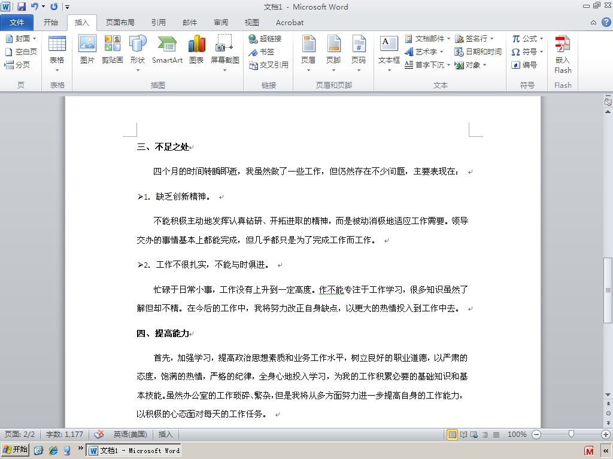Switch to the Page Layout (页面布局) tab
This screenshot has width=613, height=459.
click(x=120, y=23)
